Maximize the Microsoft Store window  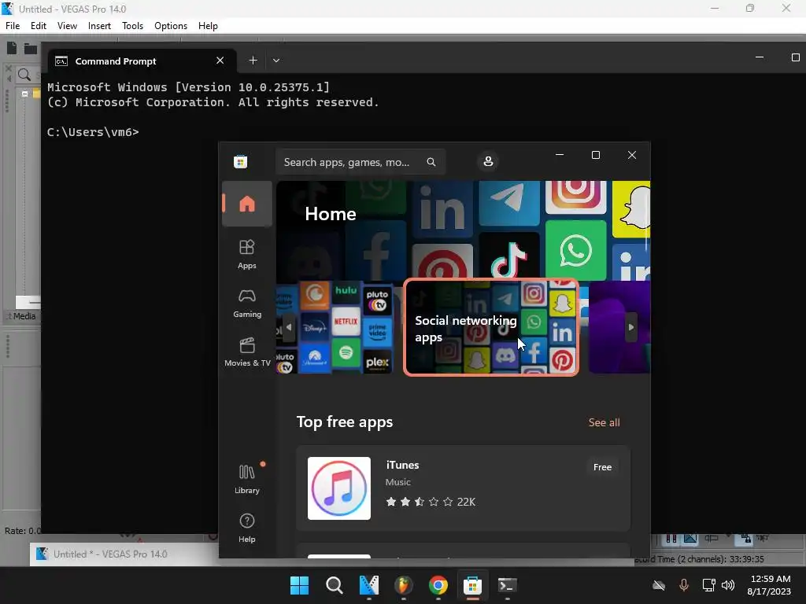point(596,155)
